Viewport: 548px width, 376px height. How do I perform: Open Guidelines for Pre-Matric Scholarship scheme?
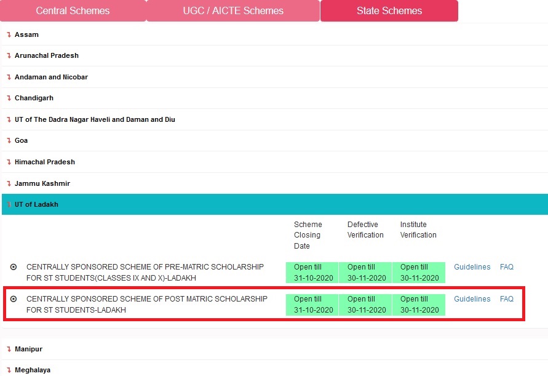pyautogui.click(x=472, y=267)
